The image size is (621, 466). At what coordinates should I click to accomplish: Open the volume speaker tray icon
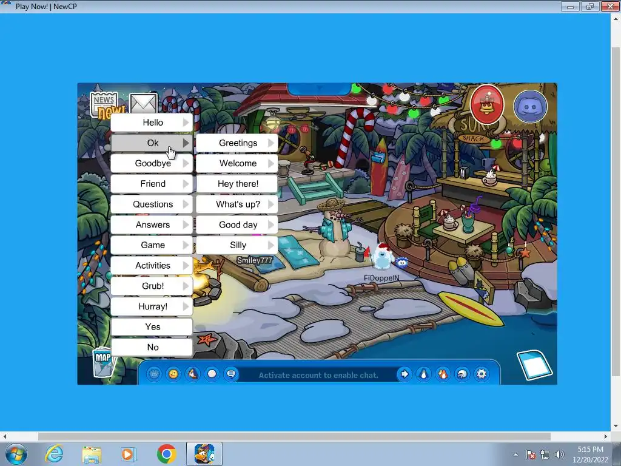(x=559, y=454)
